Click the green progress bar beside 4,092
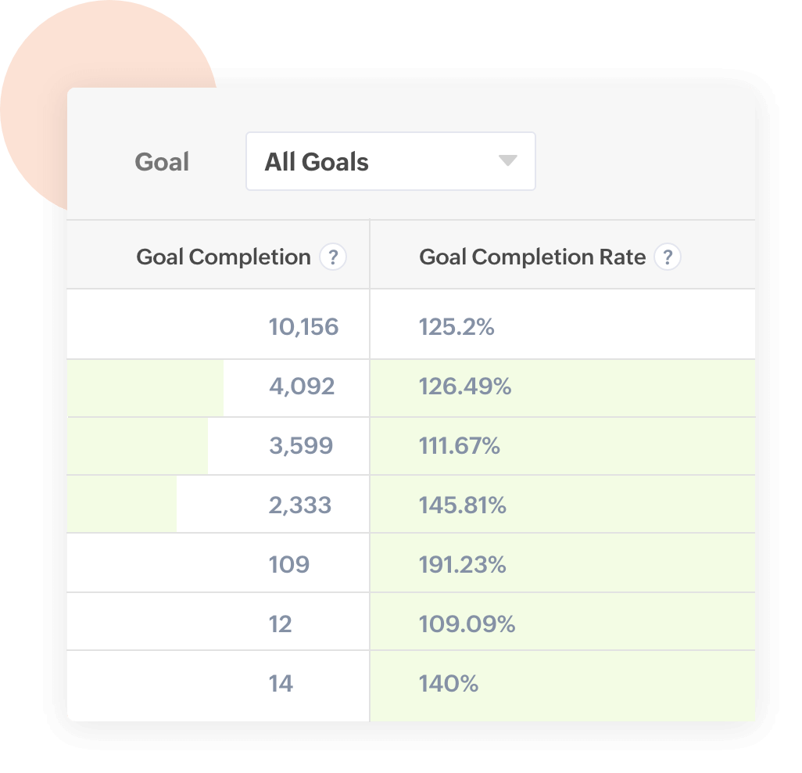Image resolution: width=802 pixels, height=773 pixels. (145, 387)
